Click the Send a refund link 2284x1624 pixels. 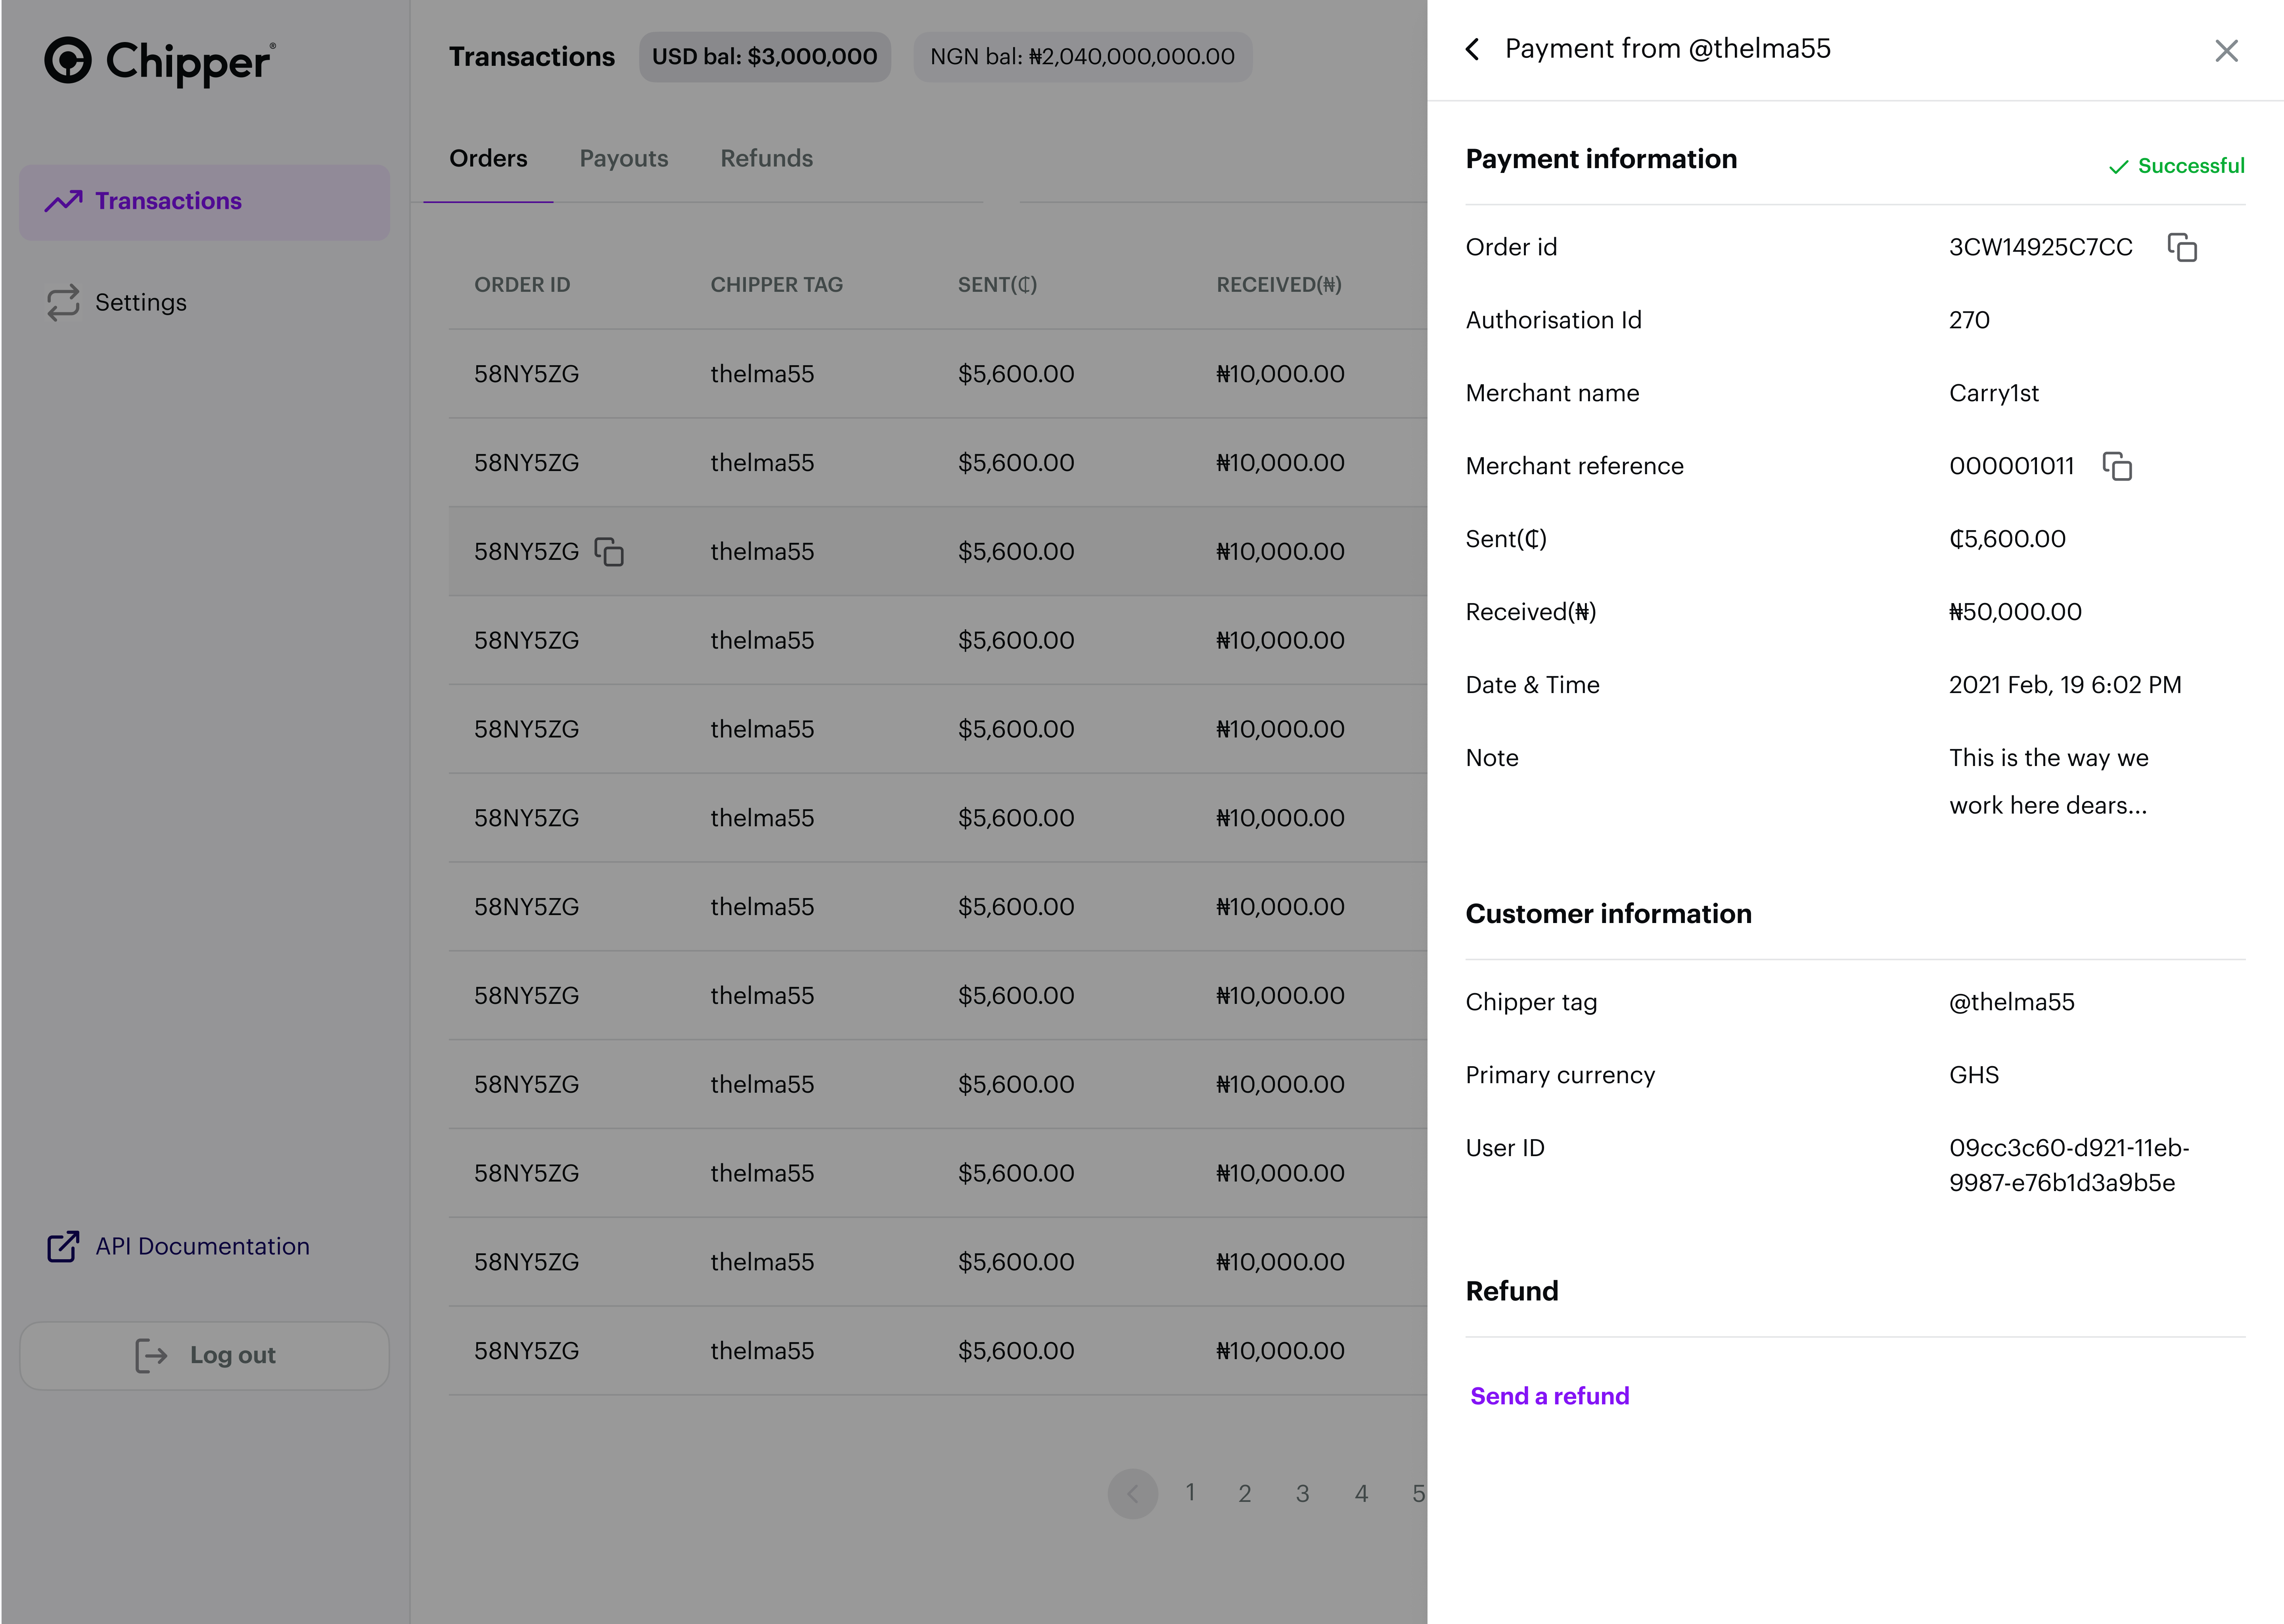(x=1549, y=1396)
